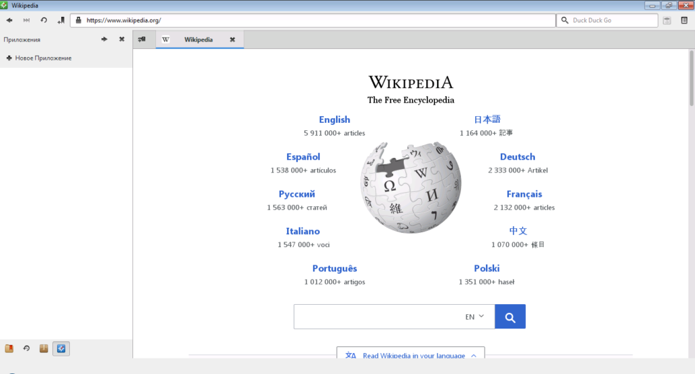Click the tab-list icon left of the Wikipedia tab
The height and width of the screenshot is (374, 695).
[x=142, y=39]
